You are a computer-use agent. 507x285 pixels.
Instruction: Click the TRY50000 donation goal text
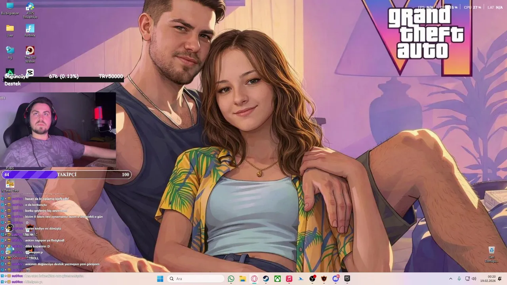111,76
